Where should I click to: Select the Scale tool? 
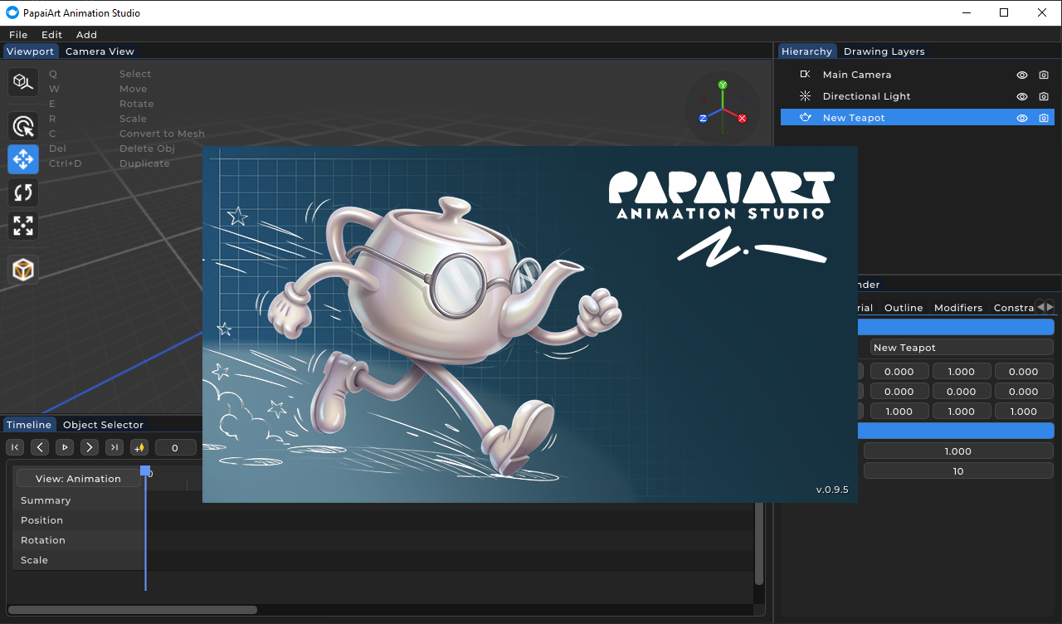point(22,226)
